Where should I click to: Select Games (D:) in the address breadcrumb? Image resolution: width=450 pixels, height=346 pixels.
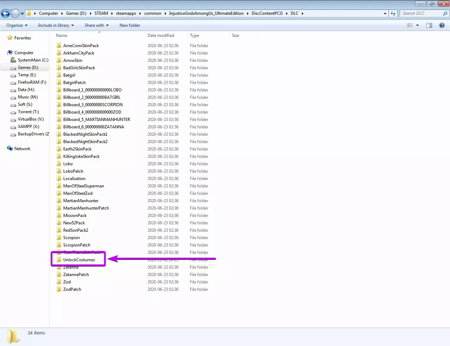(76, 13)
